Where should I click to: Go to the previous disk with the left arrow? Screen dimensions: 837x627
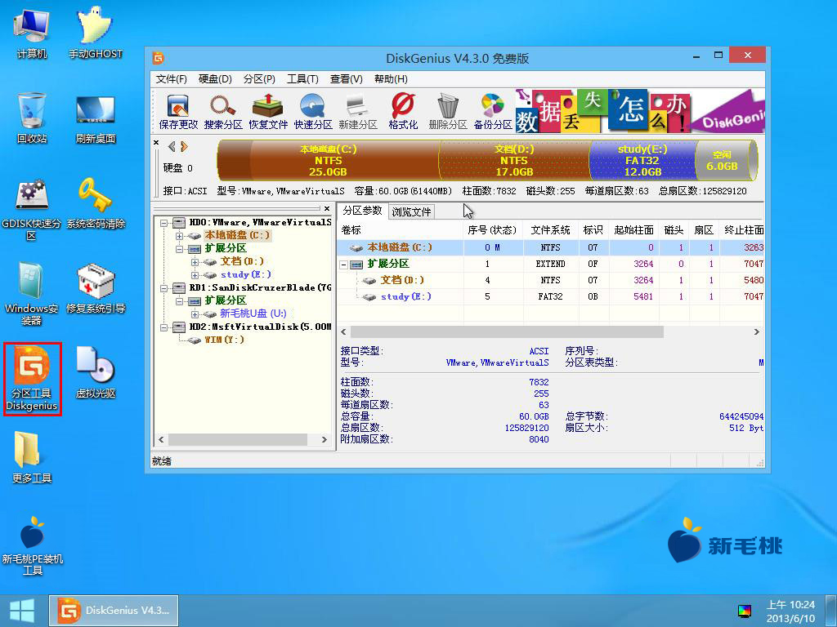[x=172, y=147]
